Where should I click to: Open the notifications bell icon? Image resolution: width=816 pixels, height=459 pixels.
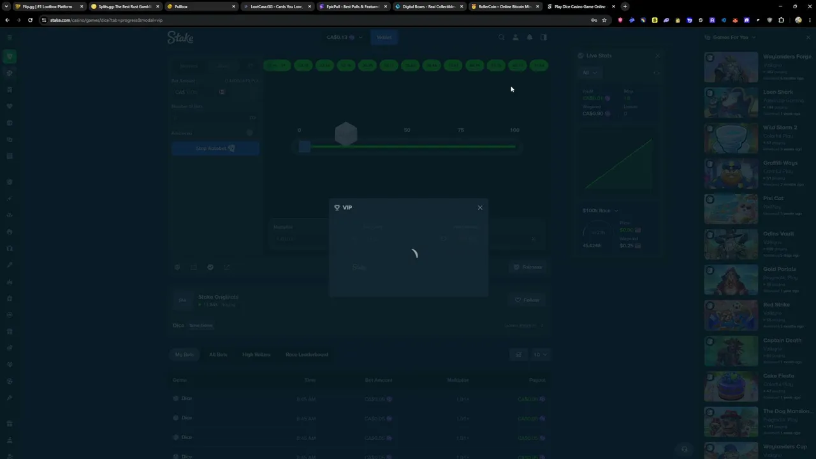click(x=529, y=38)
